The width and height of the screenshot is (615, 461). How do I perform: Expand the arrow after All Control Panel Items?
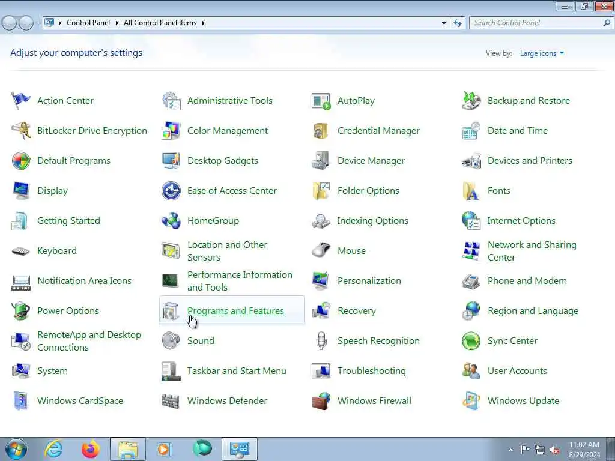203,23
